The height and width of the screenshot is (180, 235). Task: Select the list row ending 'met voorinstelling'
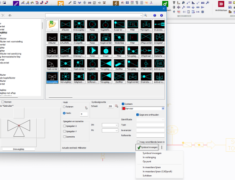point(11,41)
